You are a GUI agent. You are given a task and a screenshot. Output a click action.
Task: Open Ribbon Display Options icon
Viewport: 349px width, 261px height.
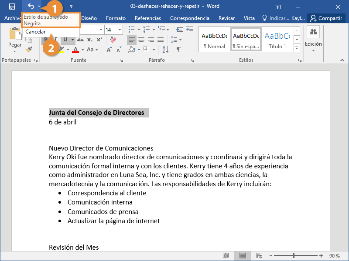277,7
